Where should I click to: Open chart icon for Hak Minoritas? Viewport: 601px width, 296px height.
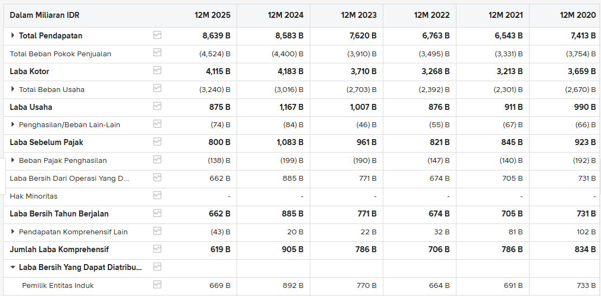coord(157,195)
